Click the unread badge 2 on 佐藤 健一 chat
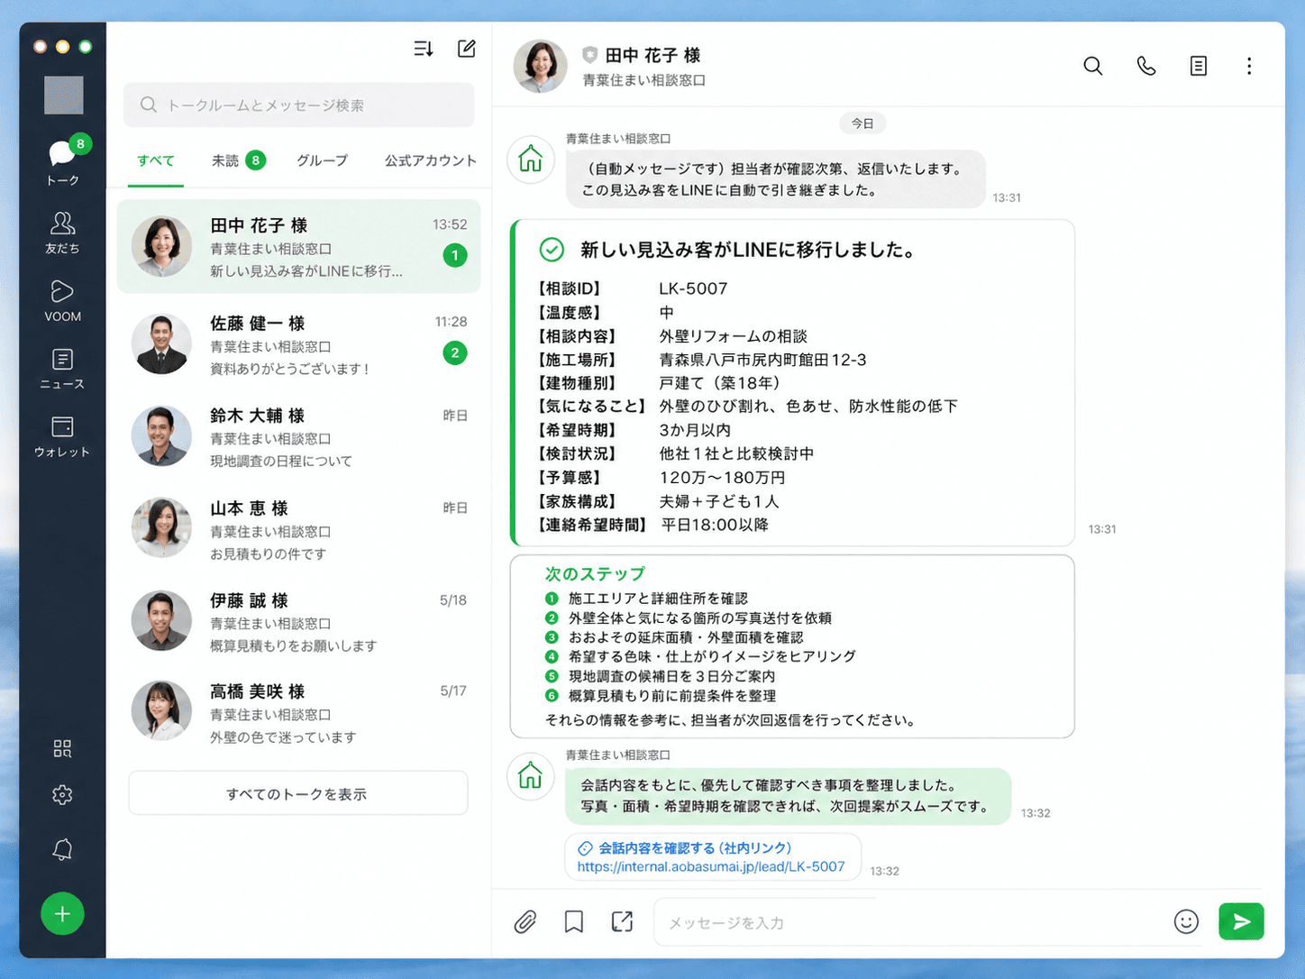The width and height of the screenshot is (1305, 979). [x=455, y=353]
